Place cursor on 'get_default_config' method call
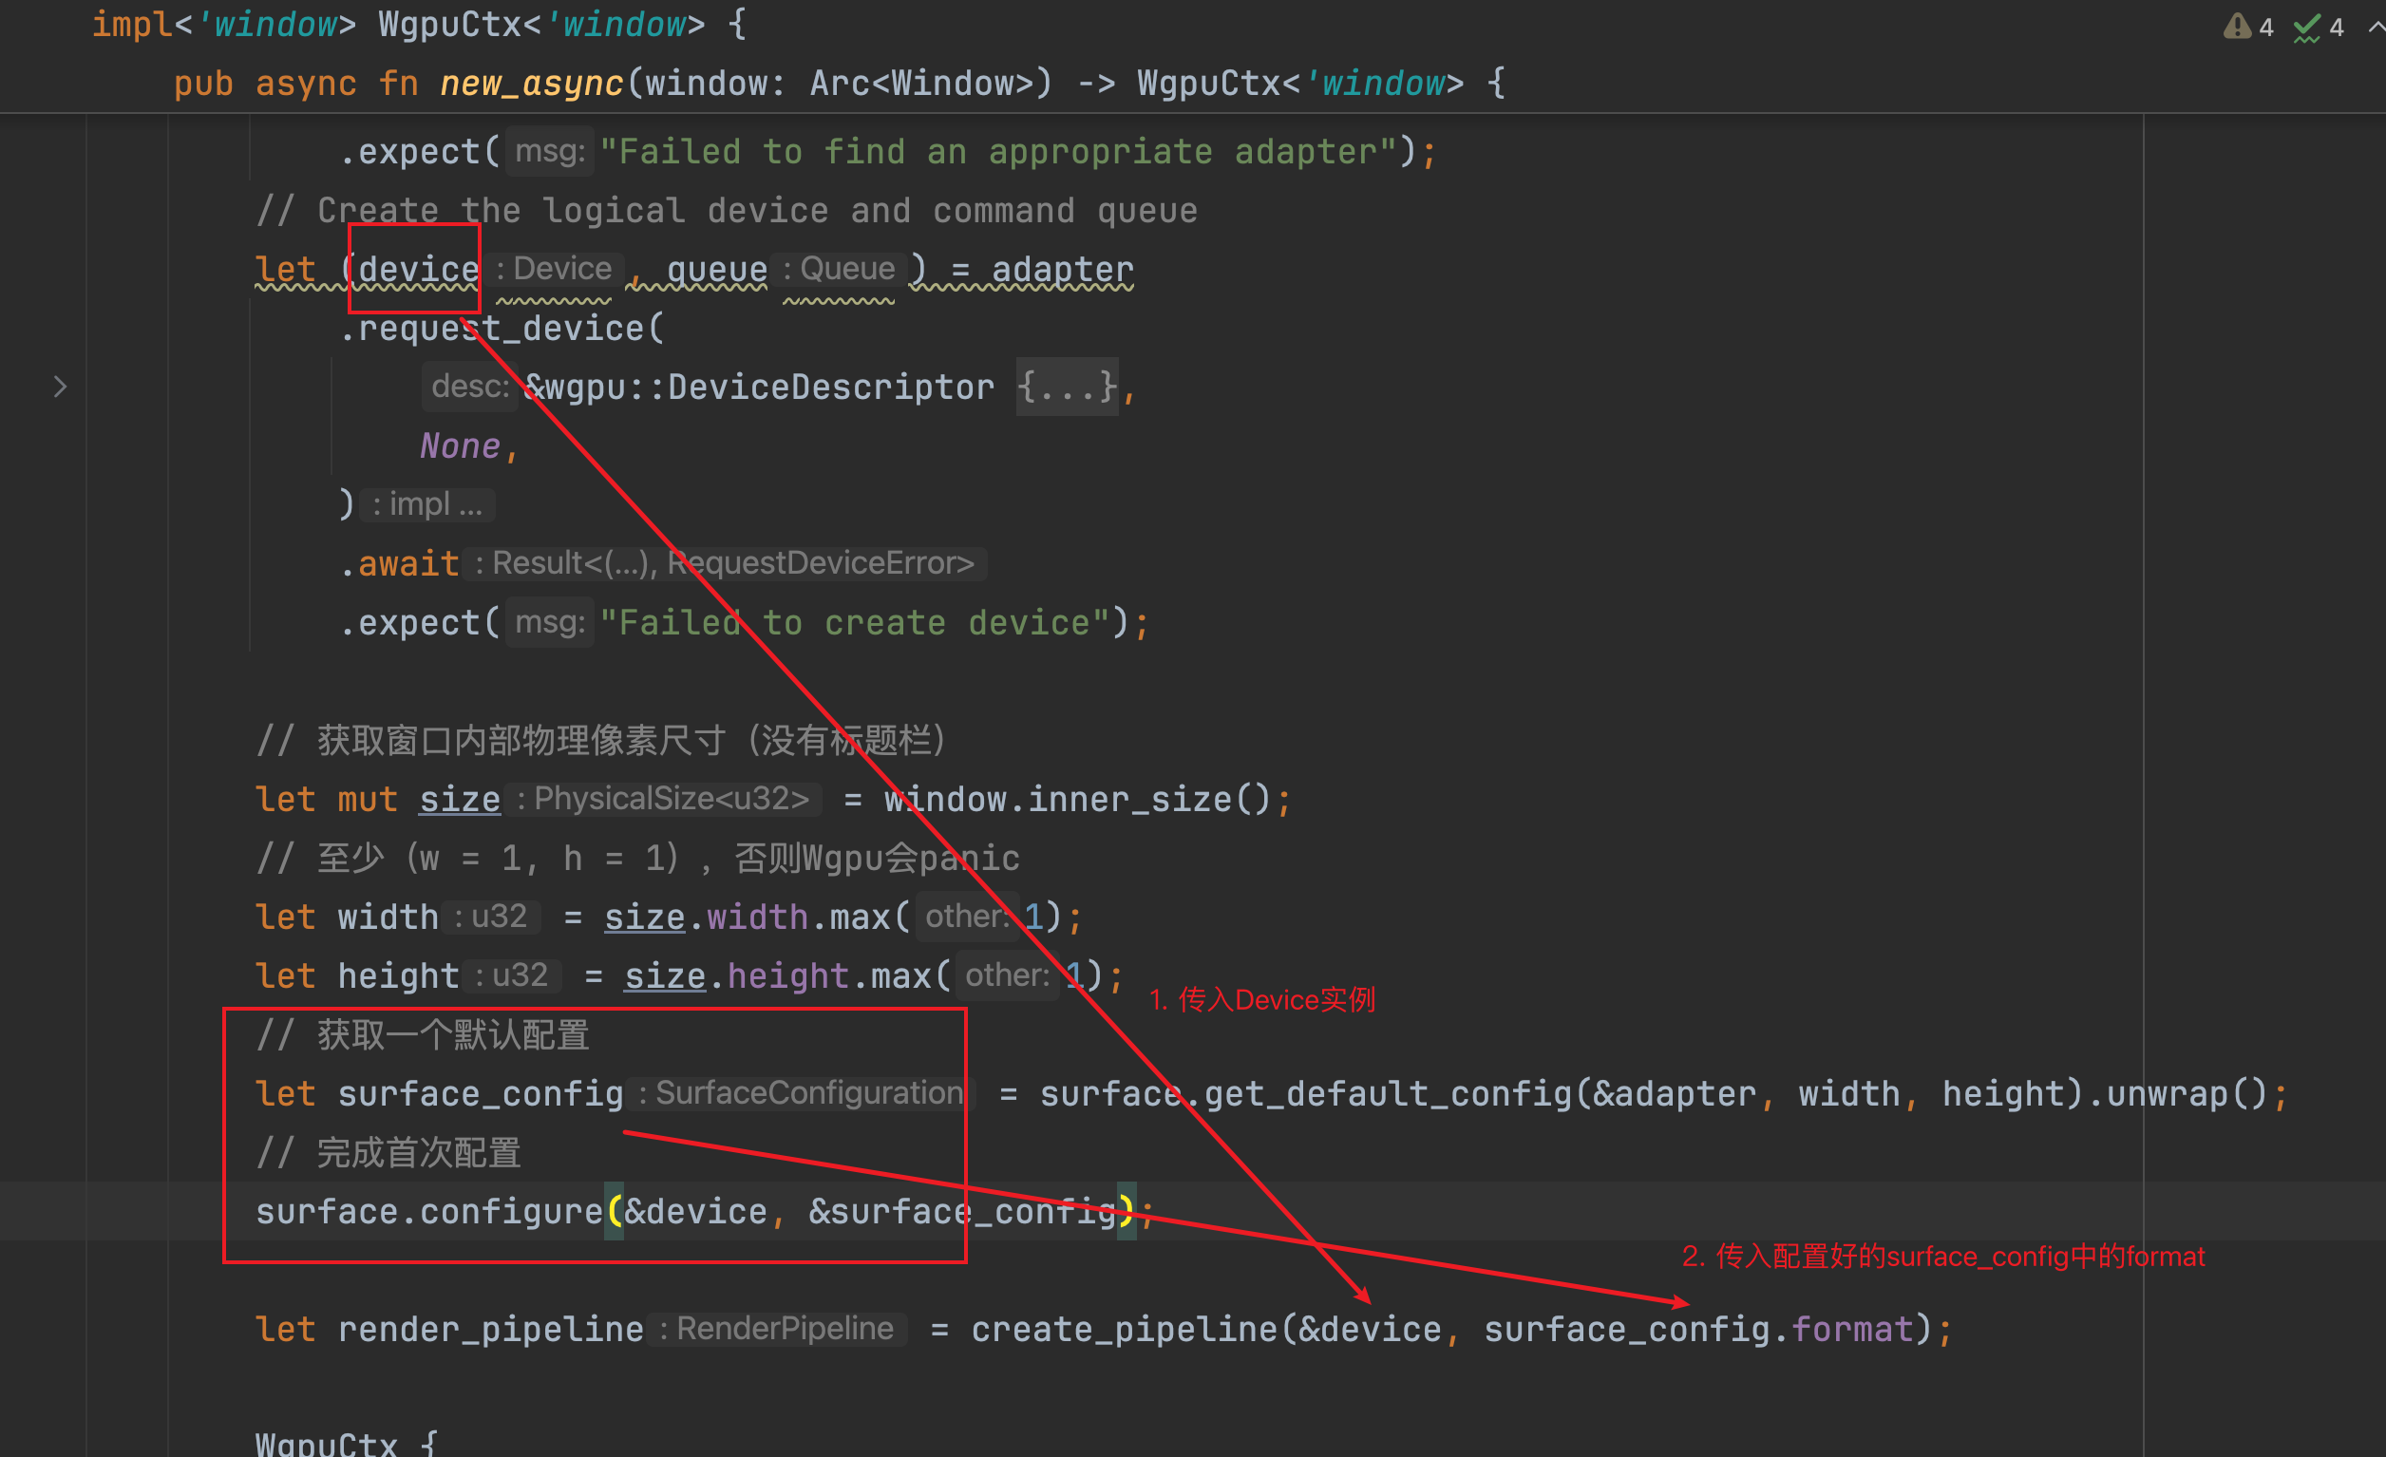Screen dimensions: 2386x1457 click(1388, 1094)
